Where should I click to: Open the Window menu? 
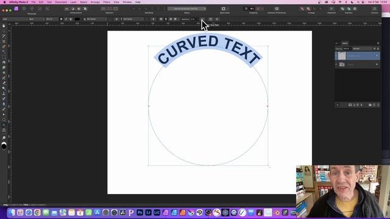(127, 2)
